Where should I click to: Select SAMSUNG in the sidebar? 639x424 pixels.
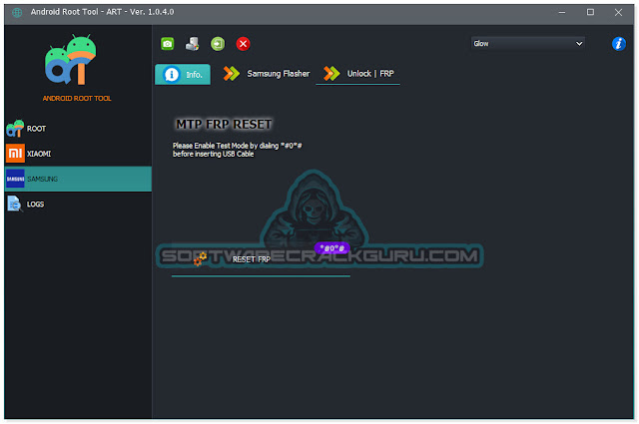tap(78, 179)
